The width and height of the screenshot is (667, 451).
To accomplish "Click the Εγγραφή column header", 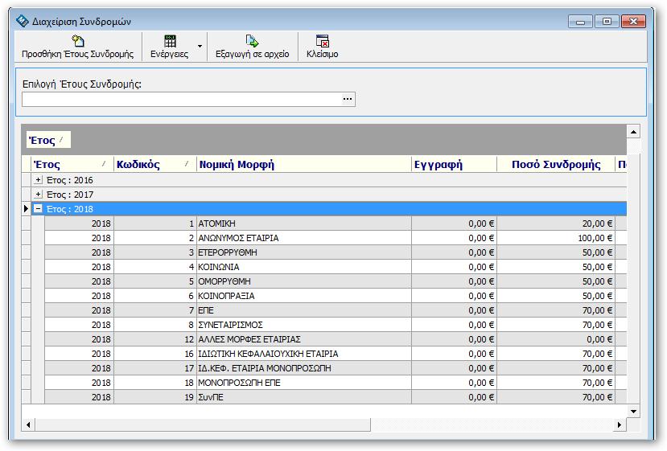I will pos(454,164).
